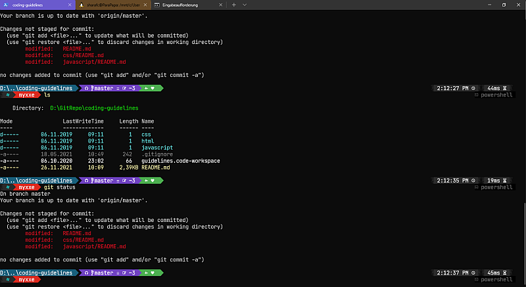Maximize or restore the terminal window
526x287 pixels.
[504, 5]
